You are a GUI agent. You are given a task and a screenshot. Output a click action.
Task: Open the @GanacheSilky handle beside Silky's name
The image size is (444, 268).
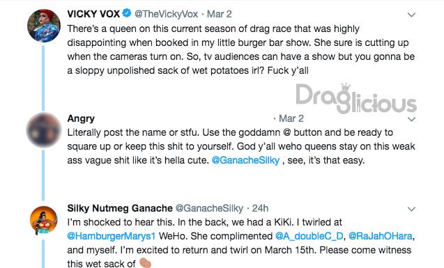(209, 208)
